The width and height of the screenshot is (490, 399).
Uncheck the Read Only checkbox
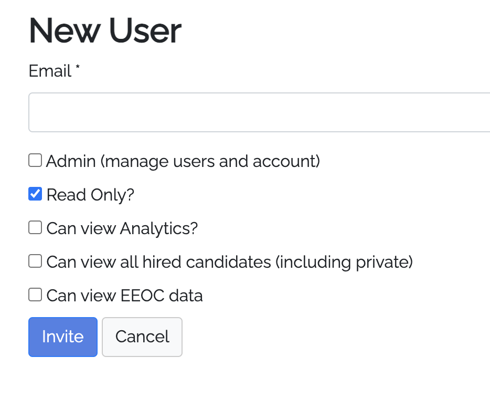(35, 194)
